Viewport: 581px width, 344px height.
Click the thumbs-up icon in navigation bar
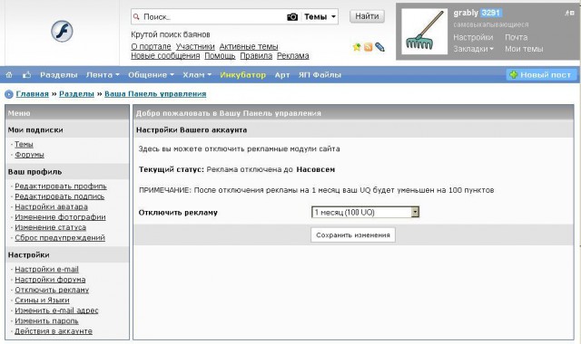click(x=26, y=75)
